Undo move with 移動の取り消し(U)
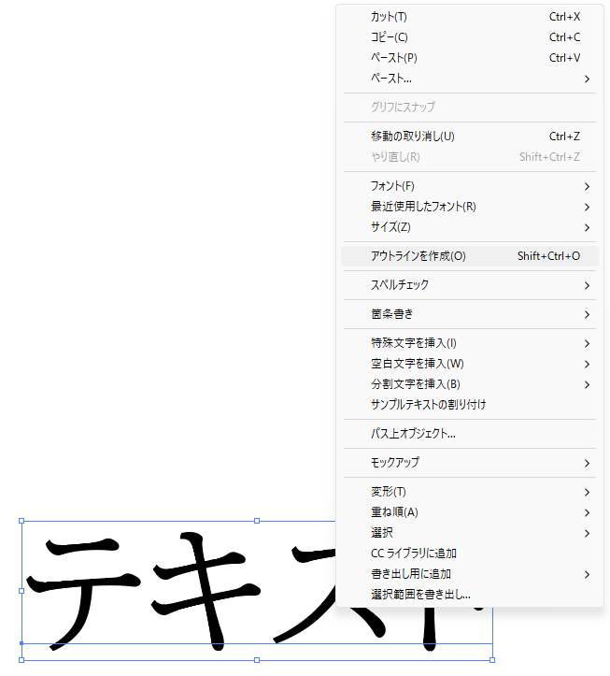The height and width of the screenshot is (676, 610). [412, 137]
